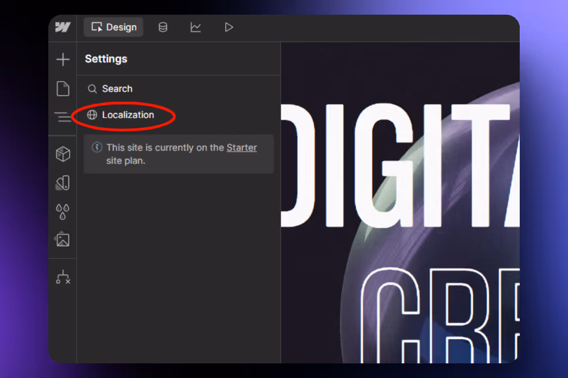Open the Variables panel icon
The image size is (568, 378).
point(63,183)
